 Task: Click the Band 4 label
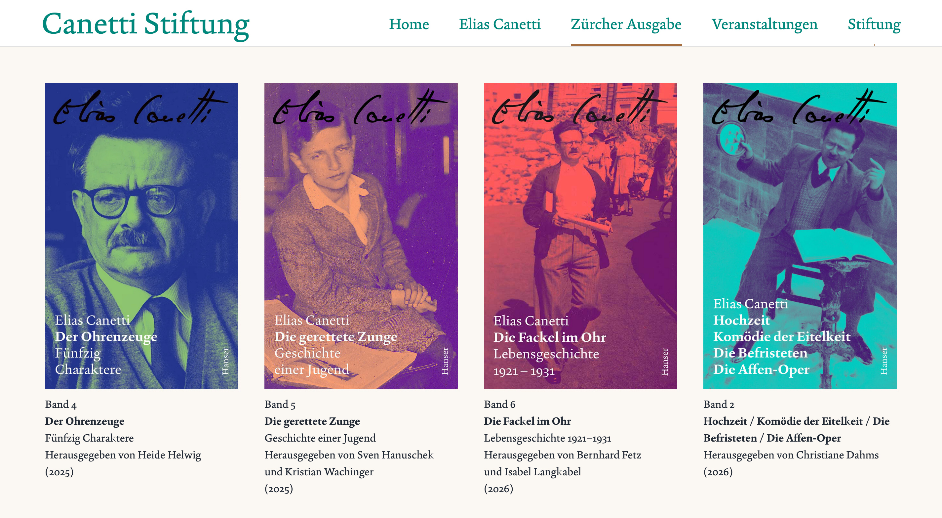click(x=61, y=404)
